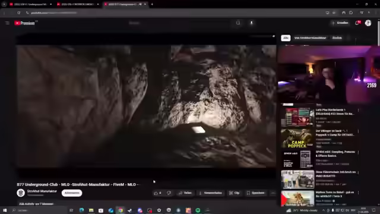Like the video with thumbs up
Screen dimensions: 380x214
coord(157,193)
